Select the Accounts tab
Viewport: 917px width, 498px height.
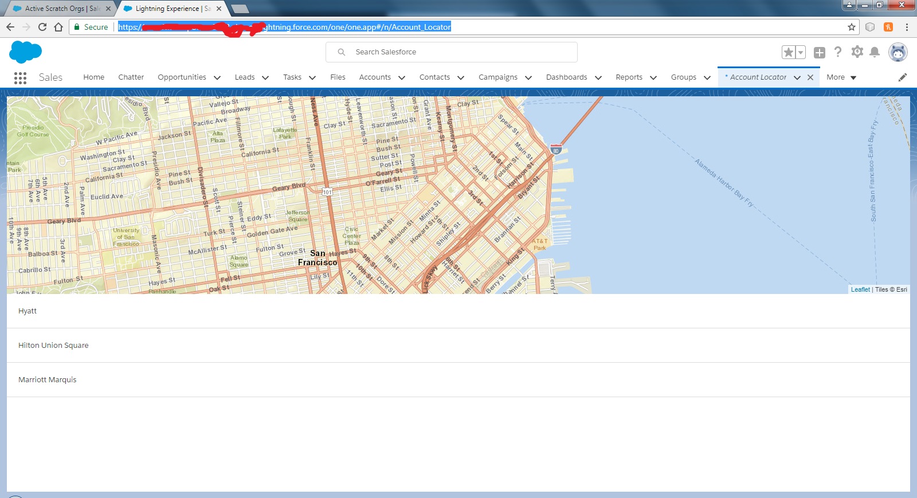[x=375, y=77]
